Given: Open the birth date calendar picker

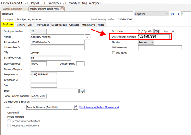Looking at the screenshot, I should coord(157,31).
